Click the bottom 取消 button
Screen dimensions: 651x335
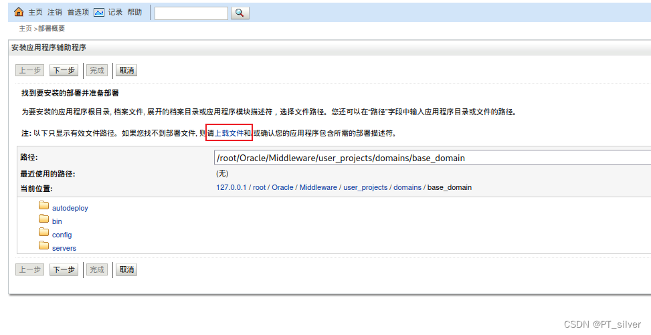[126, 269]
